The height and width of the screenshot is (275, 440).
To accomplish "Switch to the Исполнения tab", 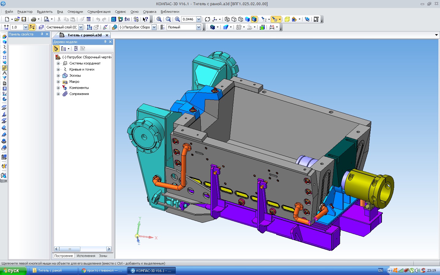I will click(x=86, y=256).
